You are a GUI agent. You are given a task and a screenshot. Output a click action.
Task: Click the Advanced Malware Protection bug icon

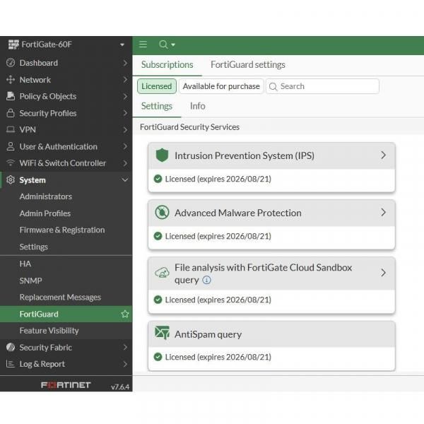click(x=163, y=213)
